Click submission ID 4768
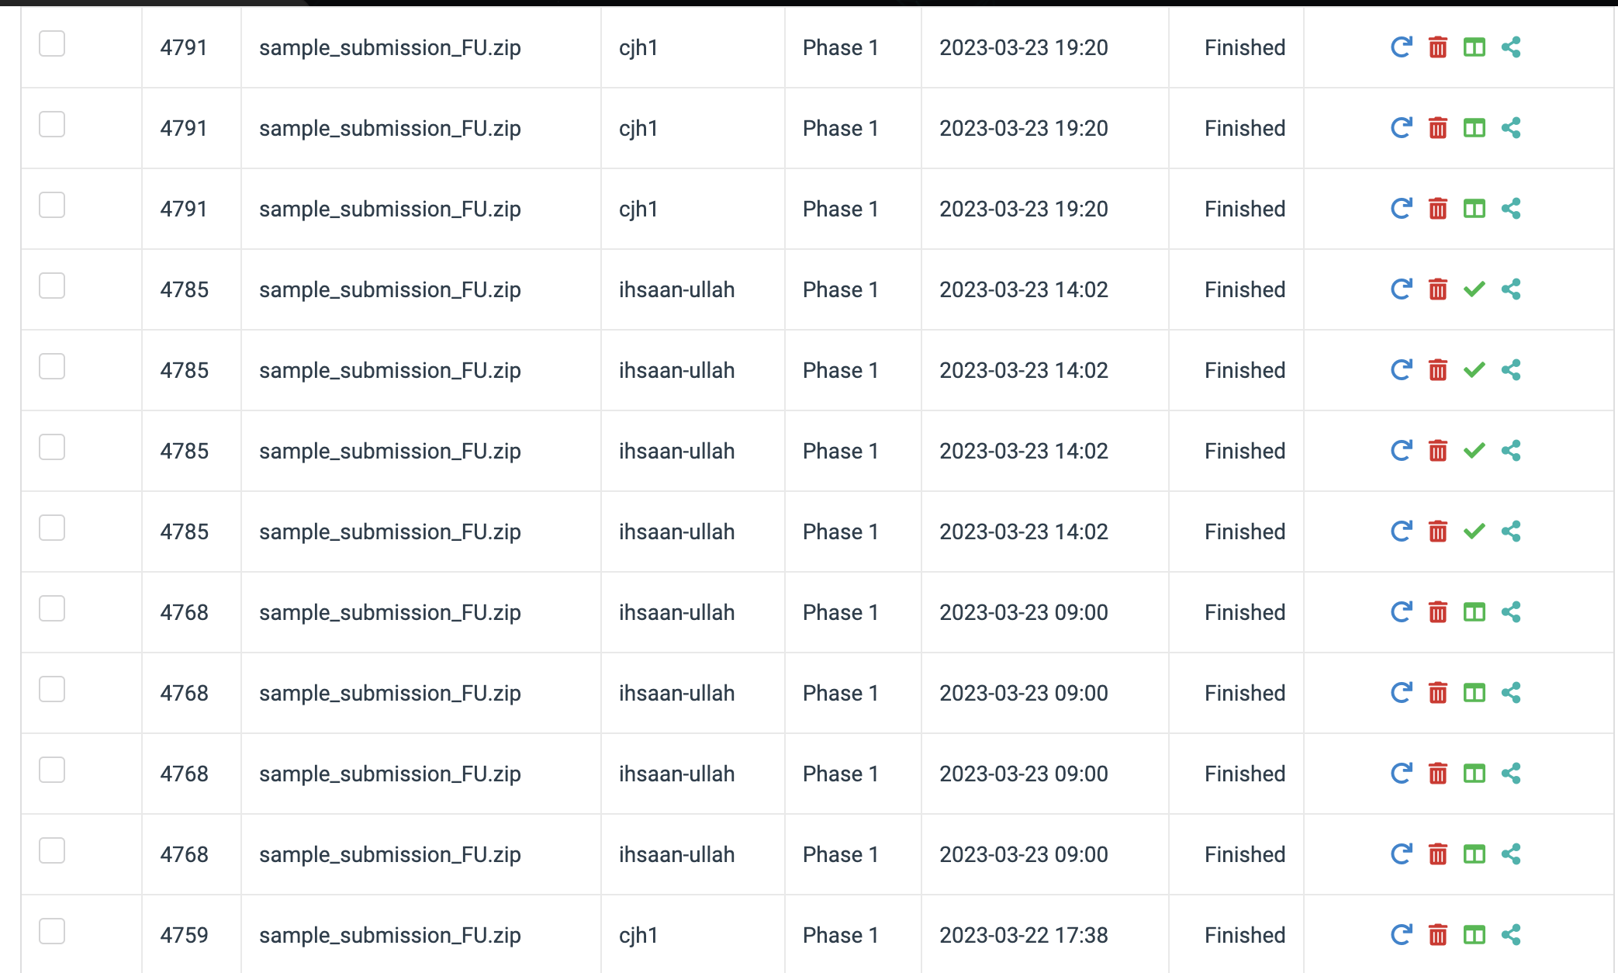 click(184, 612)
